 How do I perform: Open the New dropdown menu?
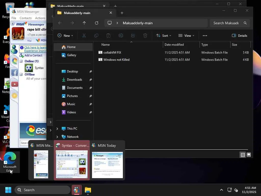[x=65, y=35]
